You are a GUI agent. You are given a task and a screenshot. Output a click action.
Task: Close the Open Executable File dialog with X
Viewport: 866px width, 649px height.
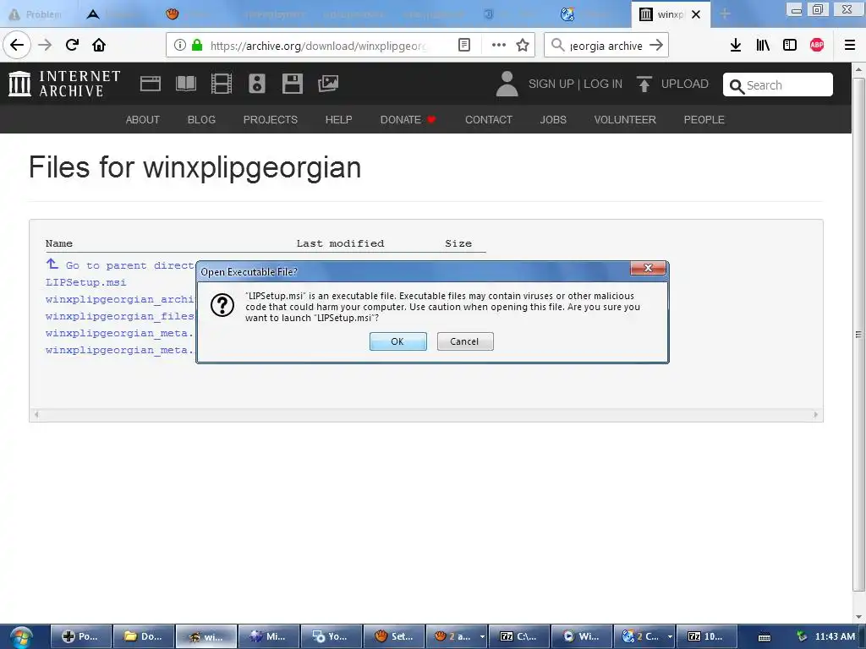[648, 268]
